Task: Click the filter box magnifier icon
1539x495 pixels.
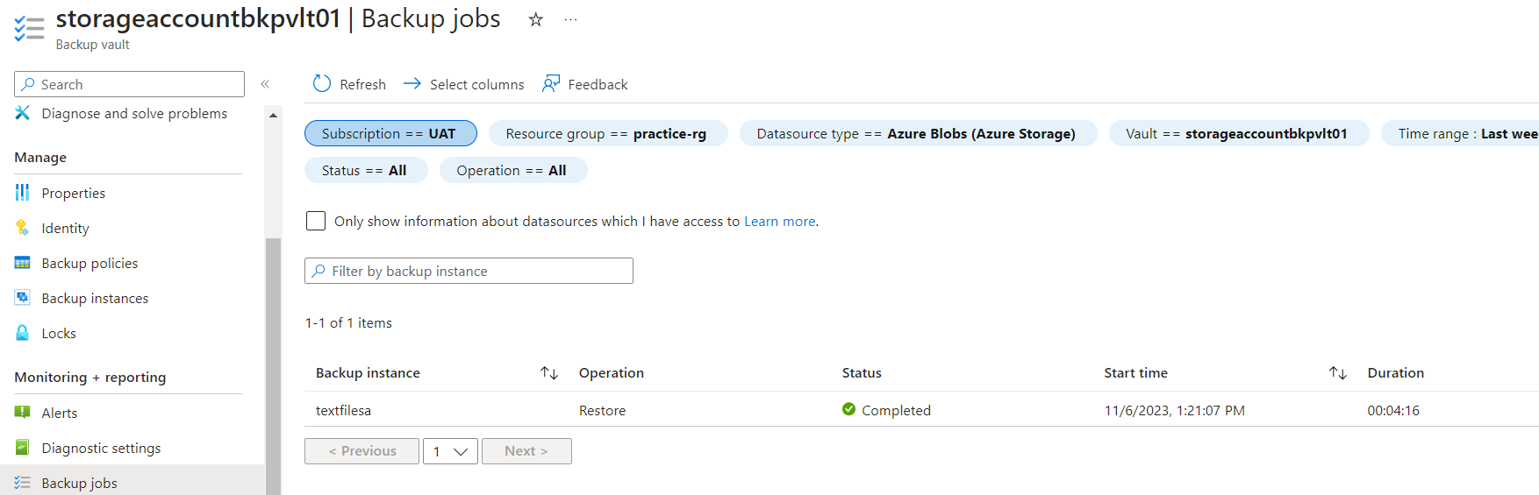Action: tap(319, 271)
